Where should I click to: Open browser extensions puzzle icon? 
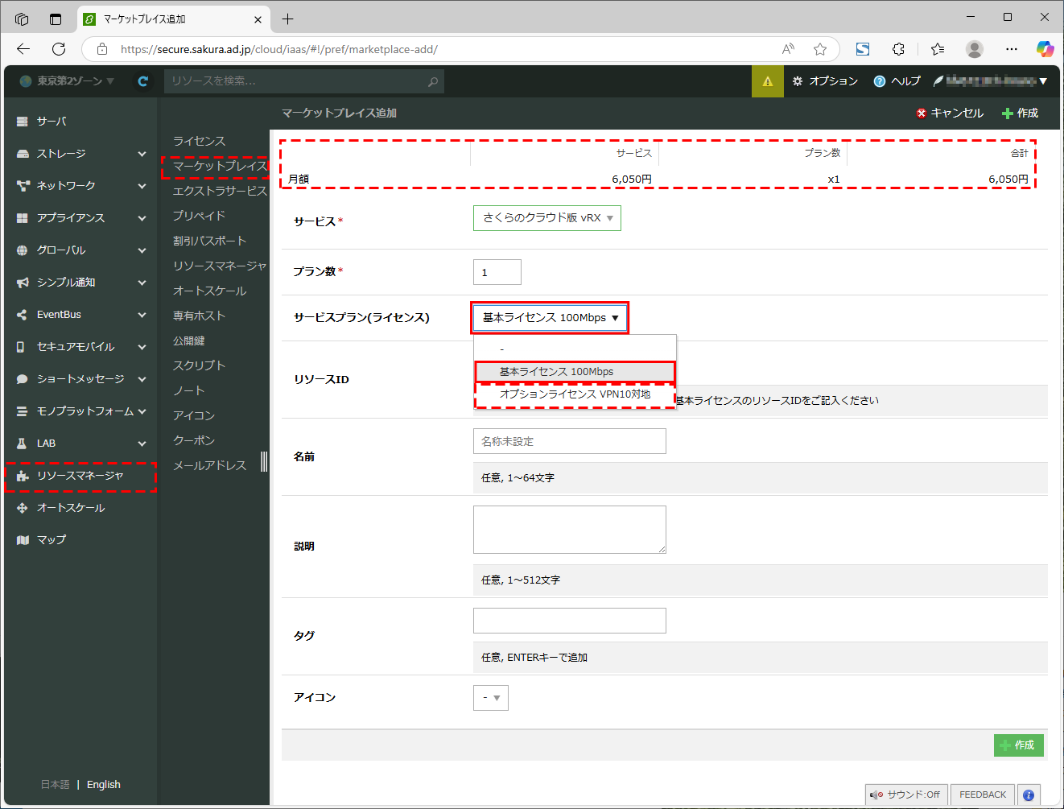click(x=899, y=49)
